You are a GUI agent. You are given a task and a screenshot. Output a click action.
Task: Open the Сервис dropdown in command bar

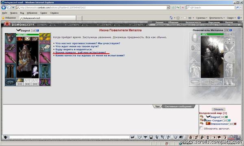pos(231,18)
